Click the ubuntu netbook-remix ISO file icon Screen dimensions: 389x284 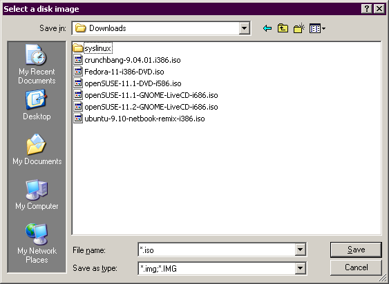point(78,119)
